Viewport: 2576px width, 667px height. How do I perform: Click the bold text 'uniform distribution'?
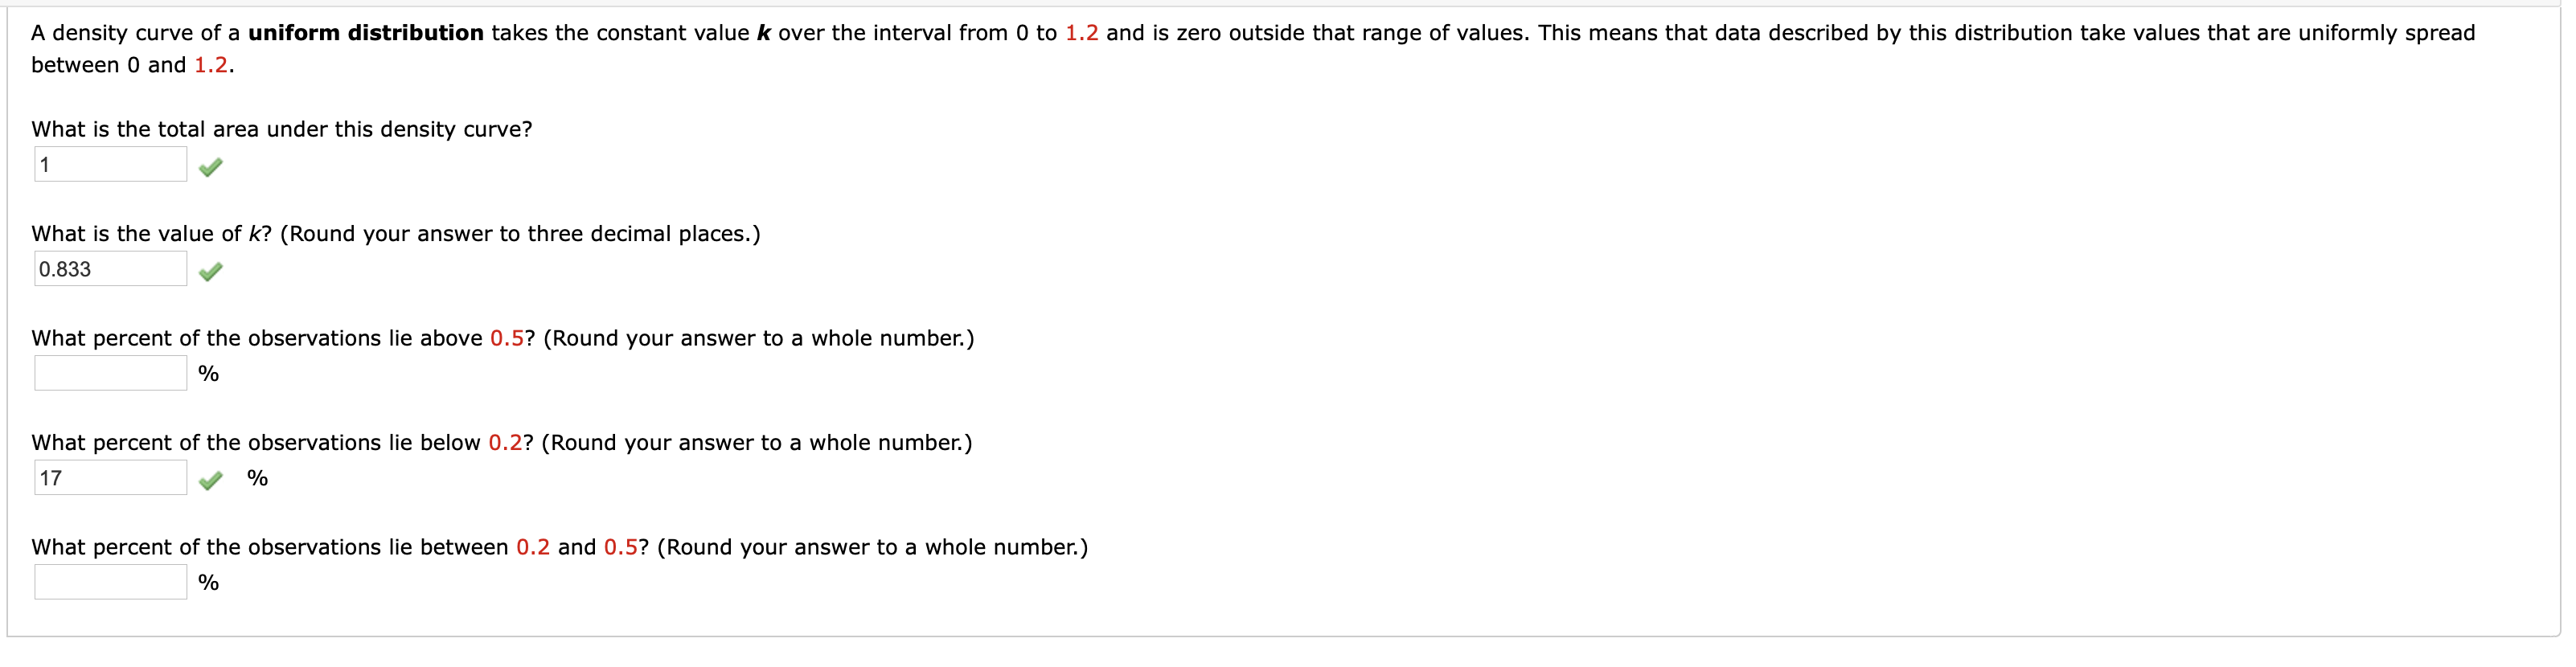366,31
